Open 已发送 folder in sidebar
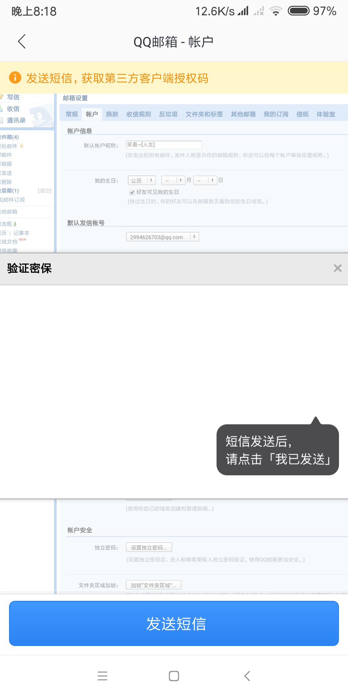Image resolution: width=348 pixels, height=697 pixels. pyautogui.click(x=6, y=173)
